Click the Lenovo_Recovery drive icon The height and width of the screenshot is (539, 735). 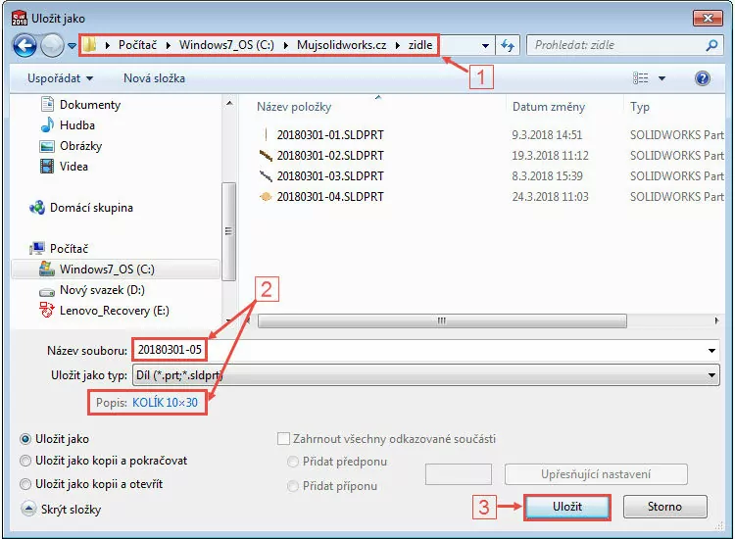click(46, 311)
